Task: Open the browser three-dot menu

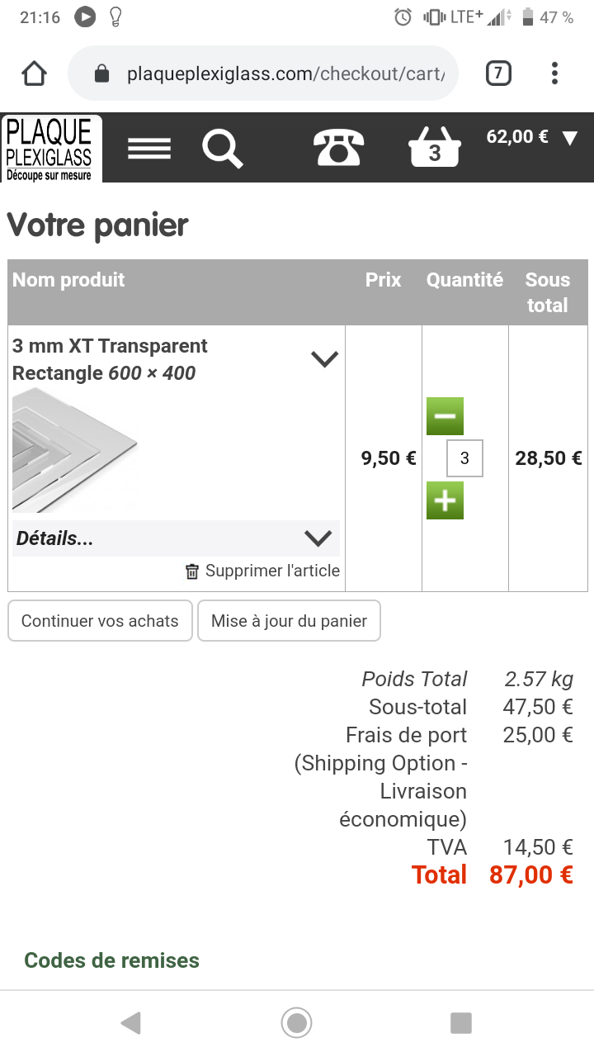Action: (554, 74)
